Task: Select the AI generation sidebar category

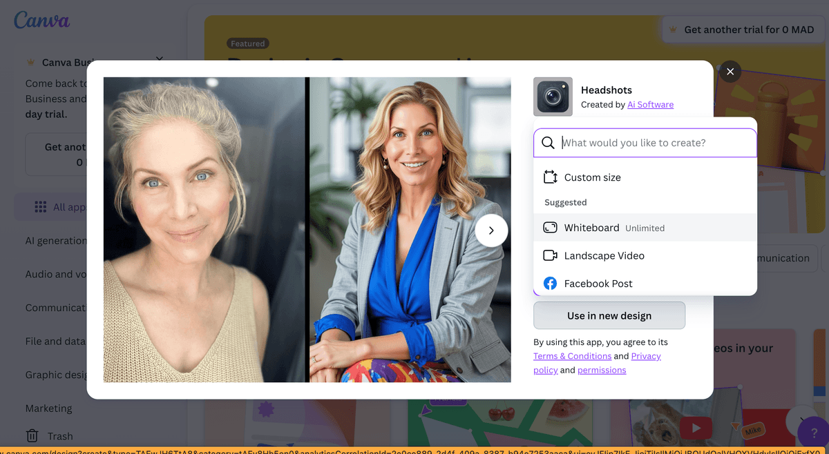Action: click(x=55, y=240)
